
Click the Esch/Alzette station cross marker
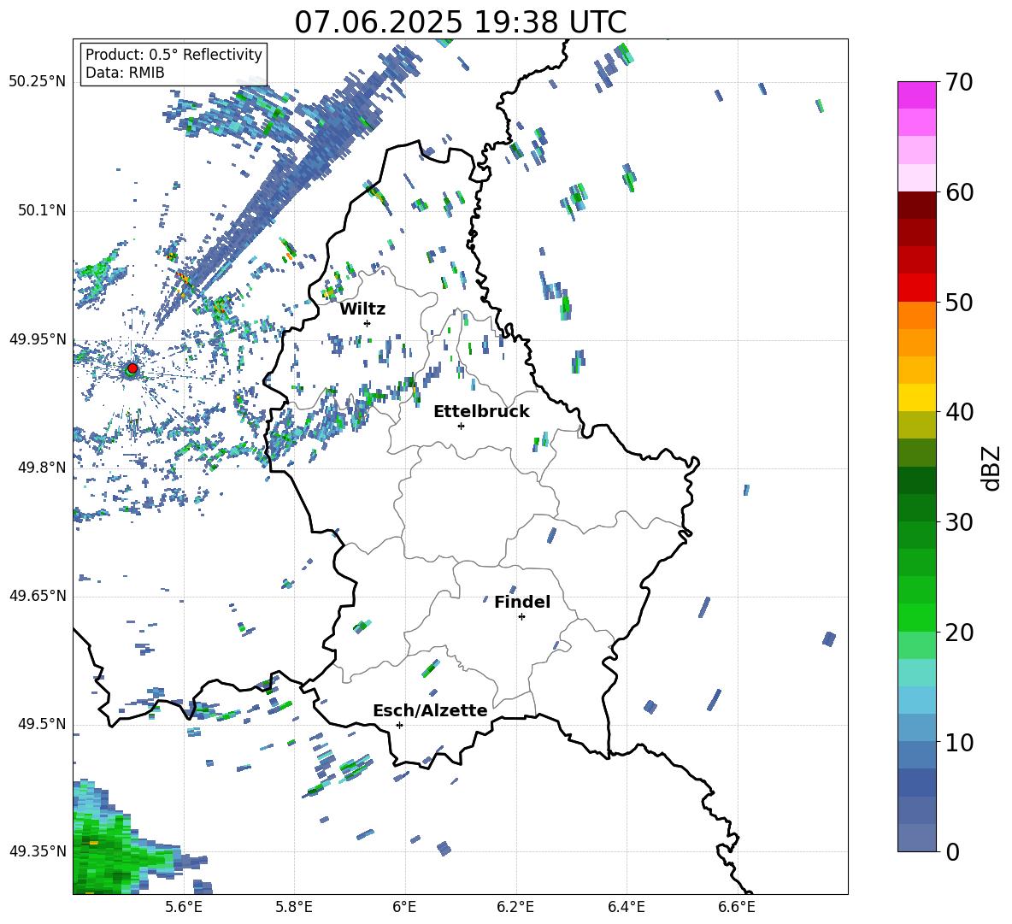point(399,725)
